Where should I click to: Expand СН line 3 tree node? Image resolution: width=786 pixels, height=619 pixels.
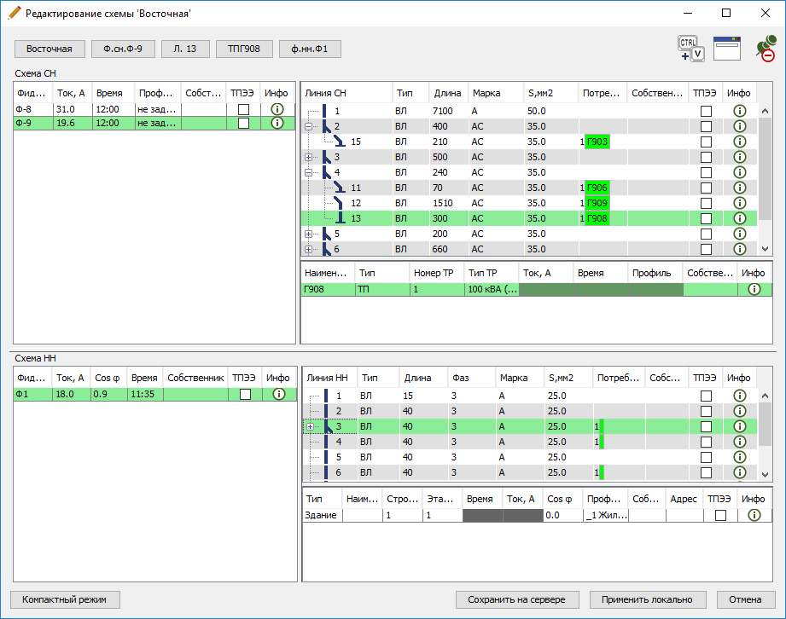(308, 157)
